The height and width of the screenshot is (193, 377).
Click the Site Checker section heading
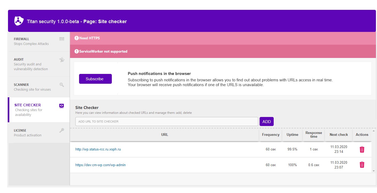tap(87, 108)
